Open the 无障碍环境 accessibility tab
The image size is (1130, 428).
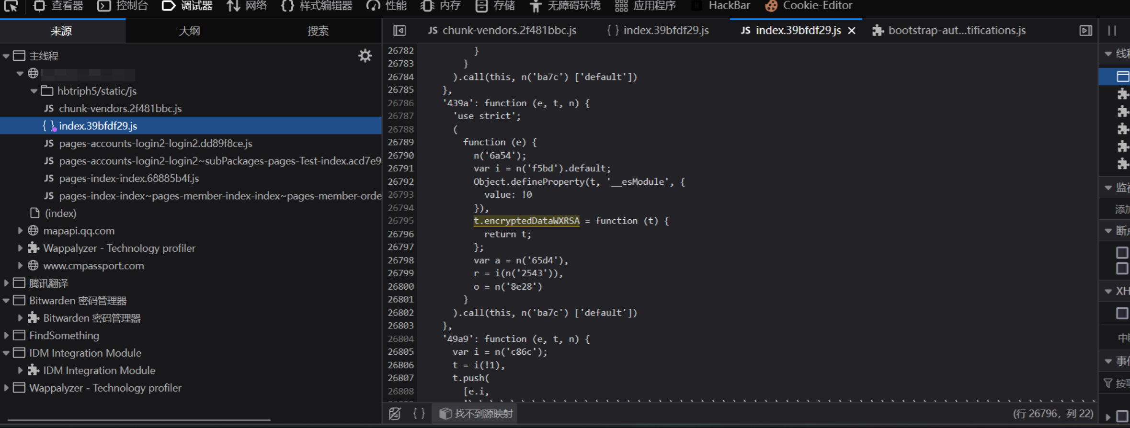click(x=565, y=6)
